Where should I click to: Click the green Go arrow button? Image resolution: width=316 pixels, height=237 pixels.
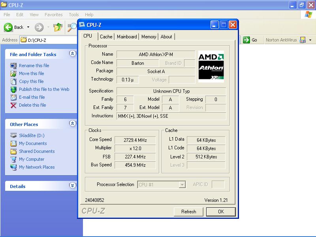coord(246,39)
